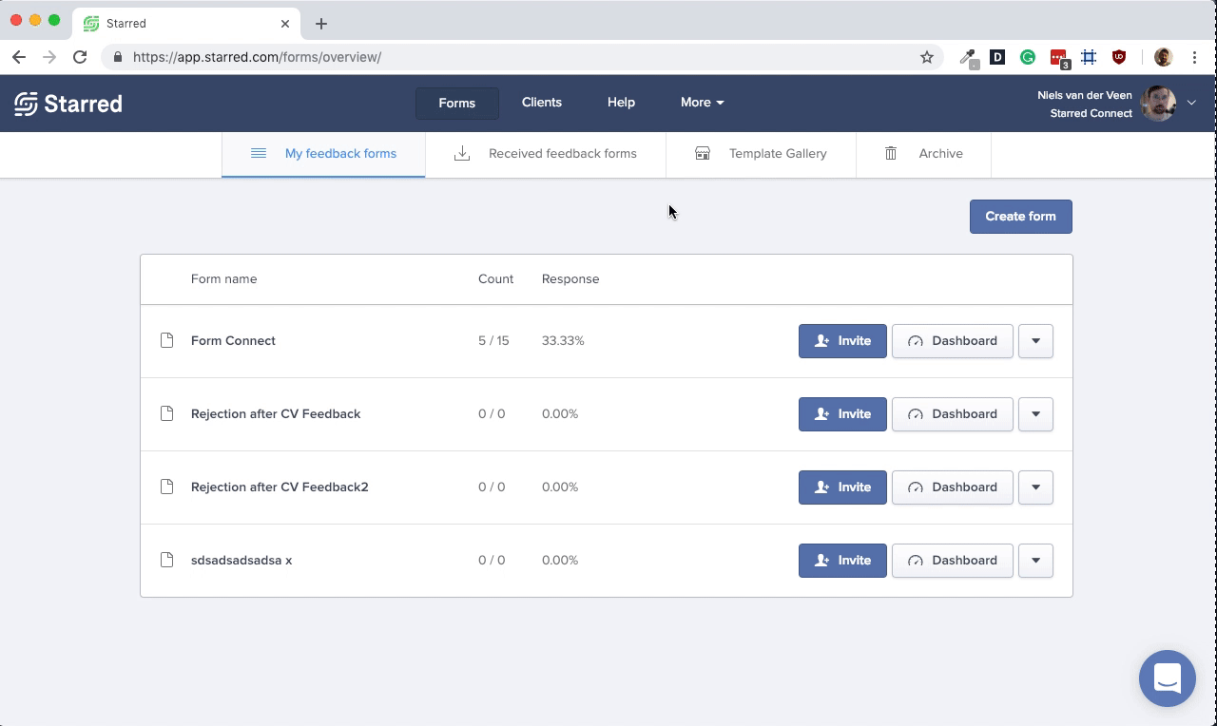Open the Chrome three-dot menu

pos(1194,57)
